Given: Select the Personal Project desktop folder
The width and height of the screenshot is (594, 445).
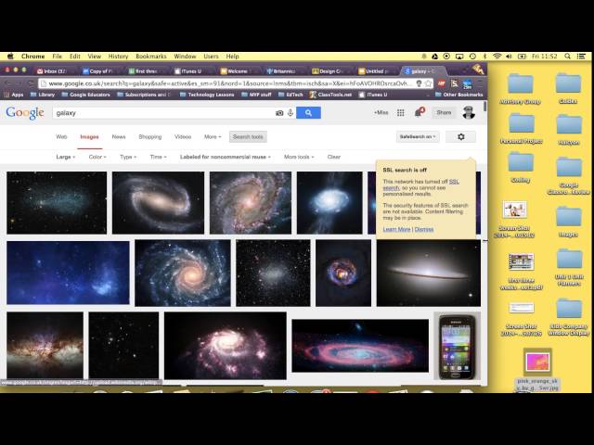Looking at the screenshot, I should click(522, 128).
